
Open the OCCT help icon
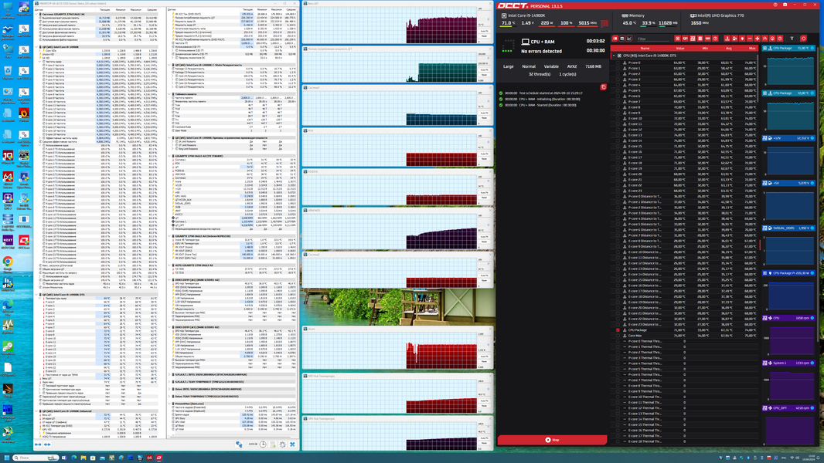tap(775, 5)
